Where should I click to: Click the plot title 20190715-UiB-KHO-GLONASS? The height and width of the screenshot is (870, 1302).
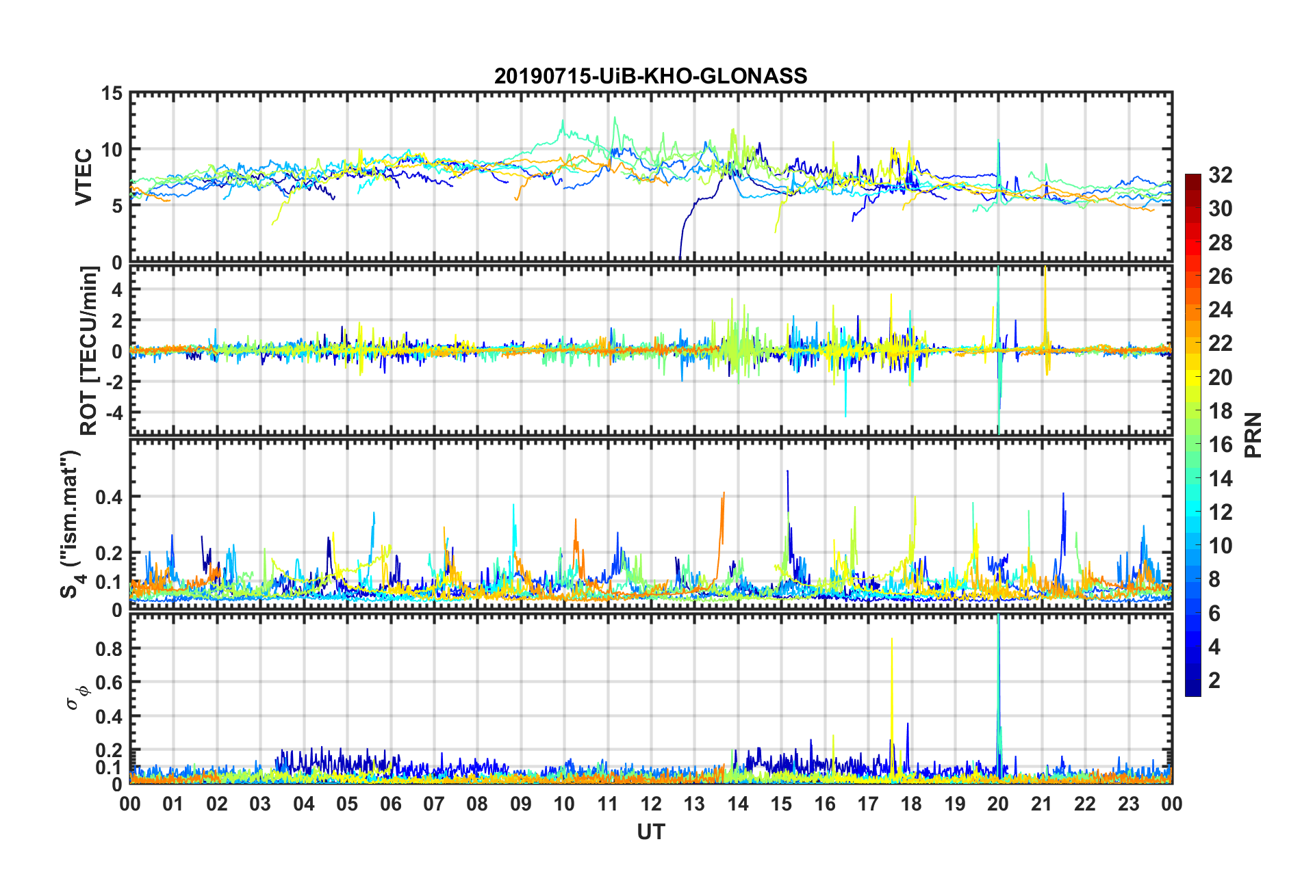click(x=650, y=76)
